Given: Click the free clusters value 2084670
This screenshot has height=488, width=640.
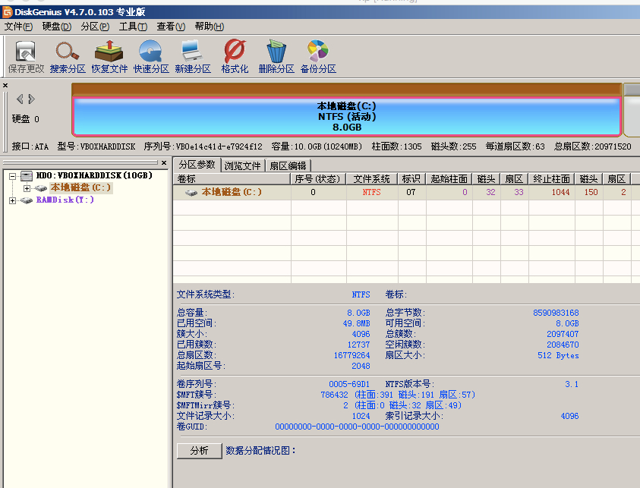Looking at the screenshot, I should click(x=563, y=345).
